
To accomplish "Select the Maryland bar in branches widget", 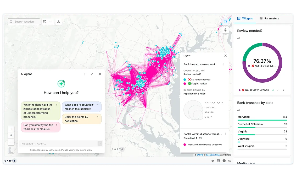I will (x=262, y=118).
